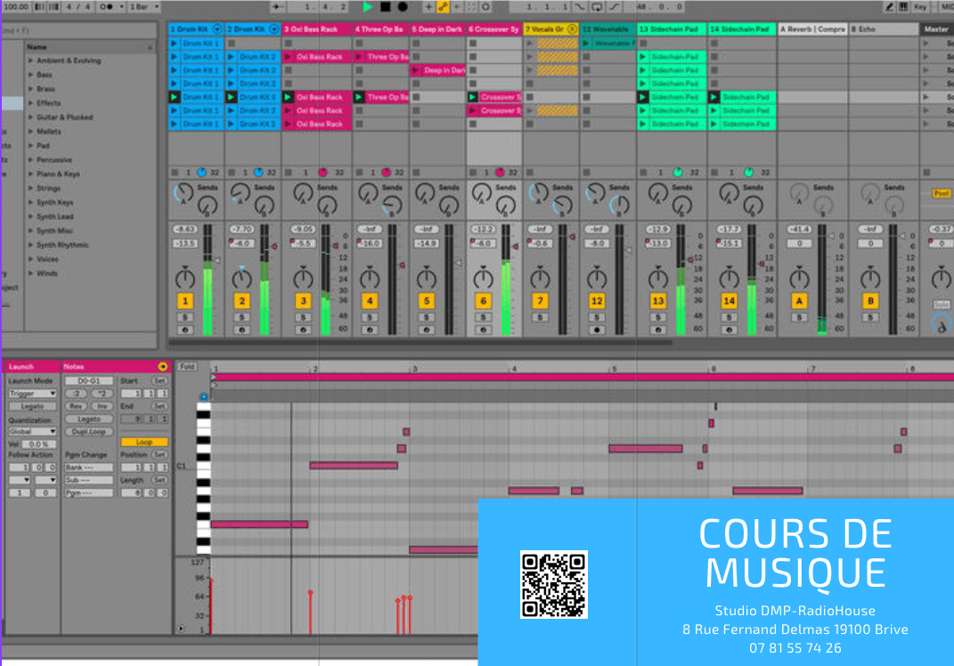Click the QR code image
The height and width of the screenshot is (666, 954).
tap(553, 584)
